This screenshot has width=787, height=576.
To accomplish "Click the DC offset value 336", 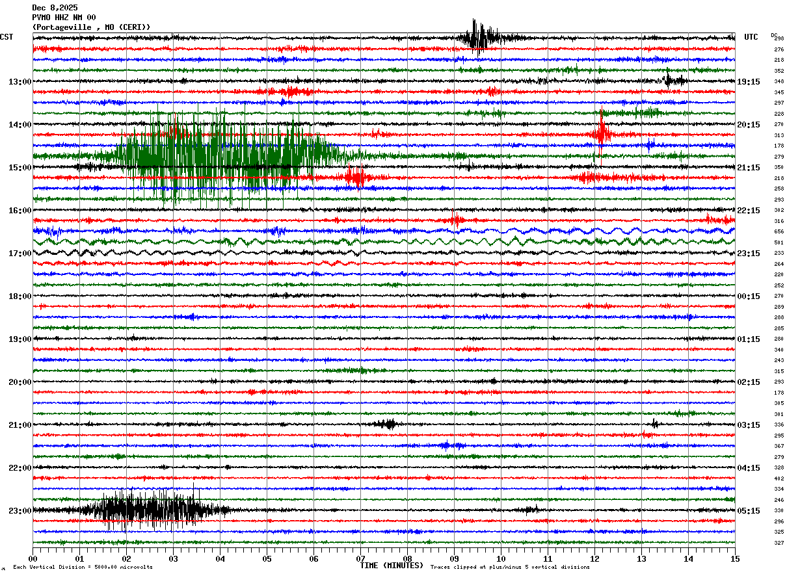I will pos(779,425).
